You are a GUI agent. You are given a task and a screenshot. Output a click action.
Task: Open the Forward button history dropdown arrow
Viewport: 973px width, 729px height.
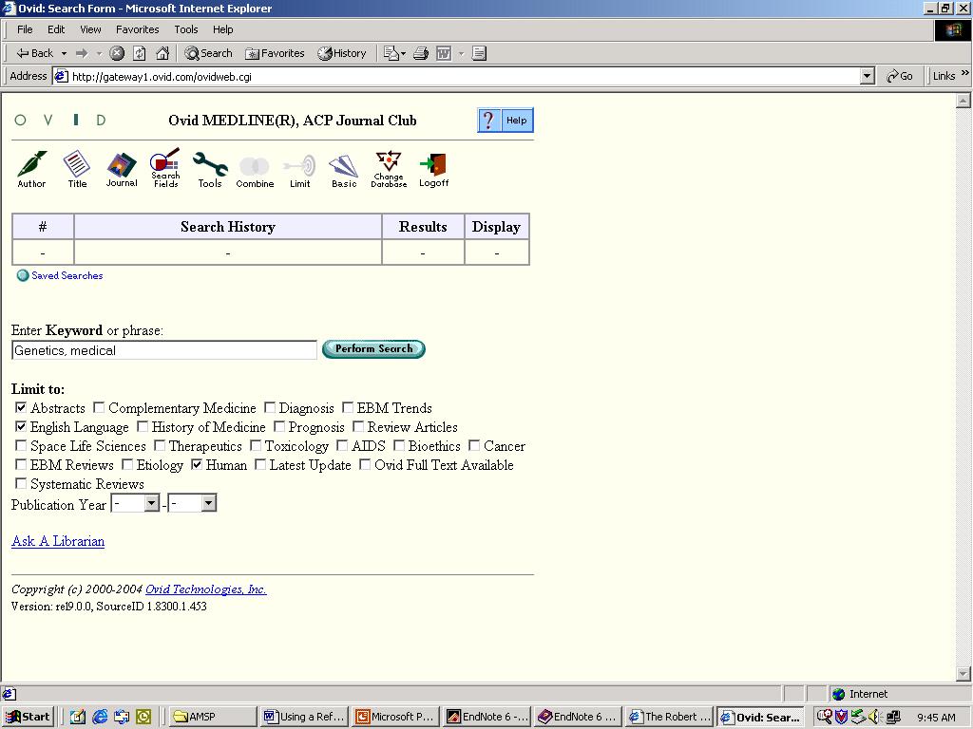pos(99,54)
